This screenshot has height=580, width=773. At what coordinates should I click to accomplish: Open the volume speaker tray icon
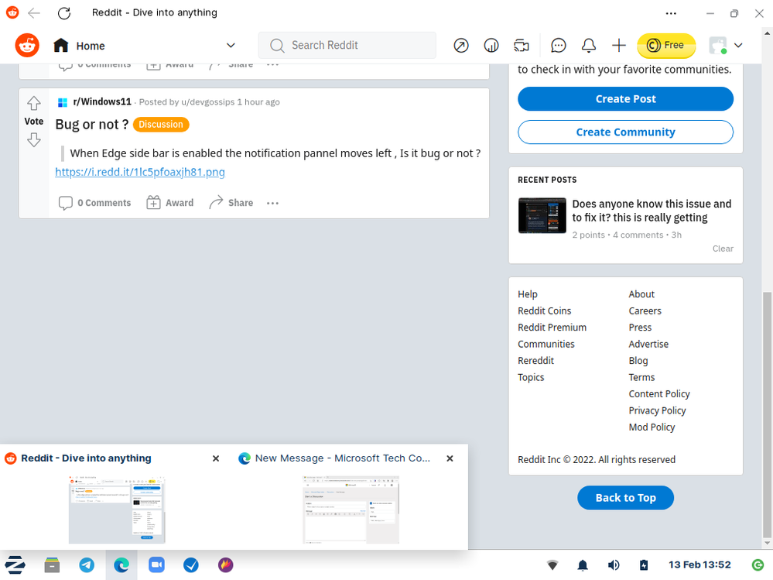(x=614, y=565)
